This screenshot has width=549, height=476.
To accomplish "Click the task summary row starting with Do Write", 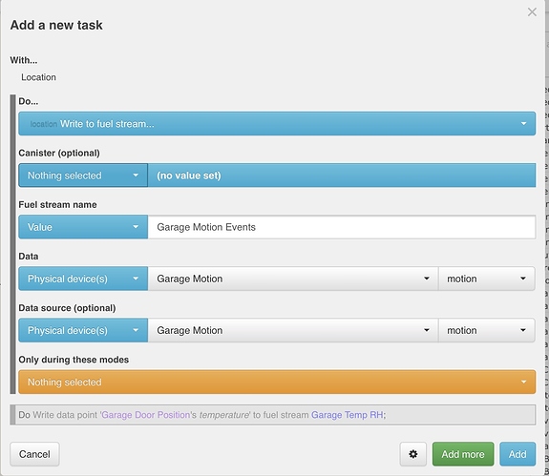I will click(273, 415).
